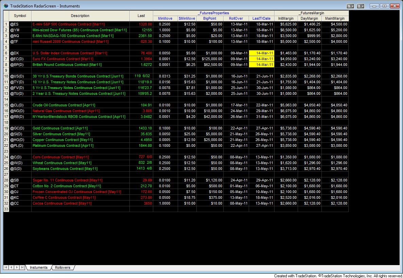
Task: Go to previous sheet tab arrow
Action: pyautogui.click(x=11, y=267)
